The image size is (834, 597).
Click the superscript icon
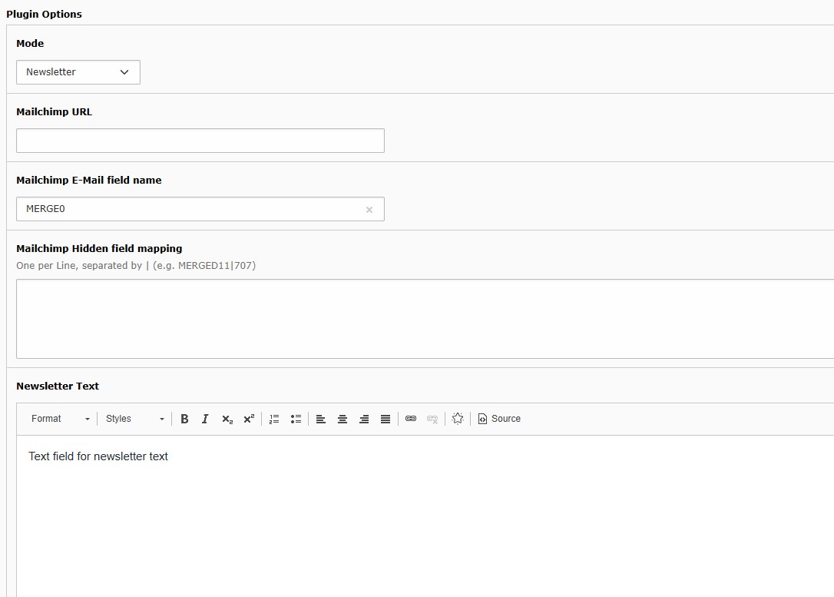[248, 419]
